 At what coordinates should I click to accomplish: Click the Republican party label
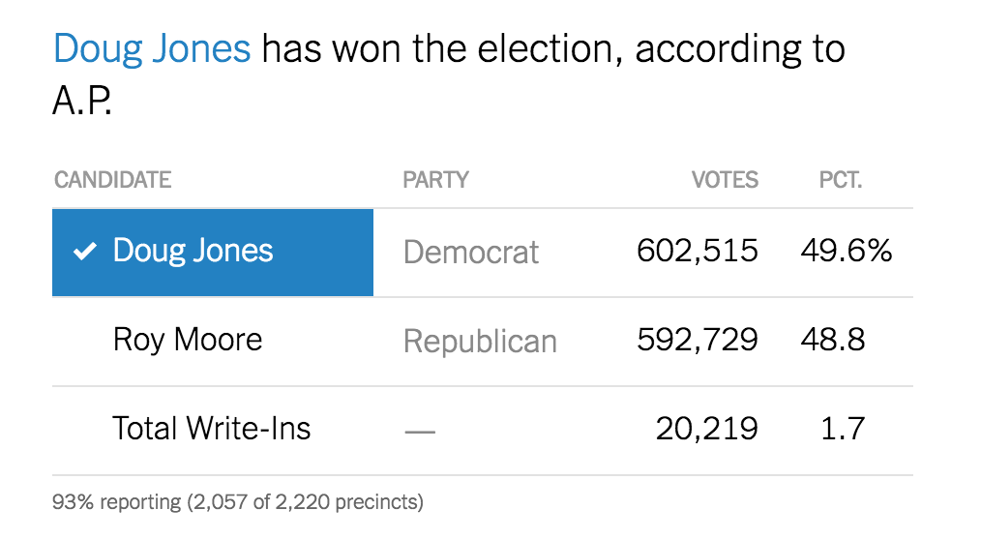(x=480, y=341)
